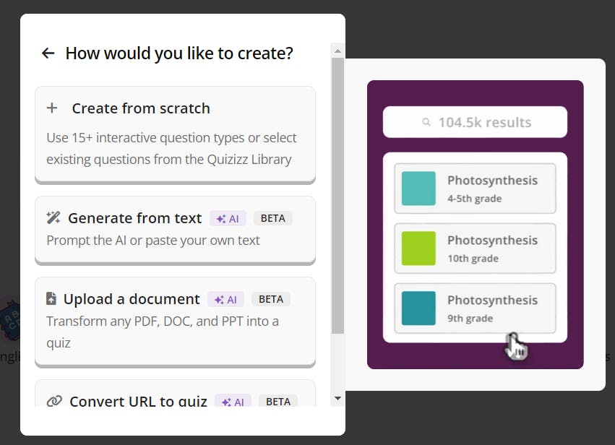Click the BETA tag on Upload a document
615x445 pixels.
coord(270,299)
